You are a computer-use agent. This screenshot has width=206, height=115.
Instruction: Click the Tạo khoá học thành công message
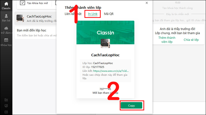pyautogui.click(x=177, y=8)
